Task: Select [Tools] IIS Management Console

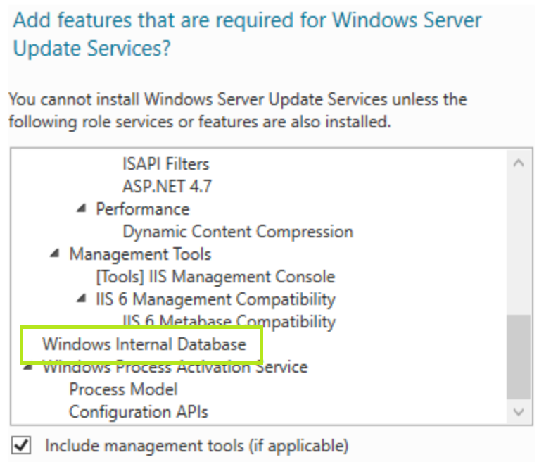Action: pos(215,277)
